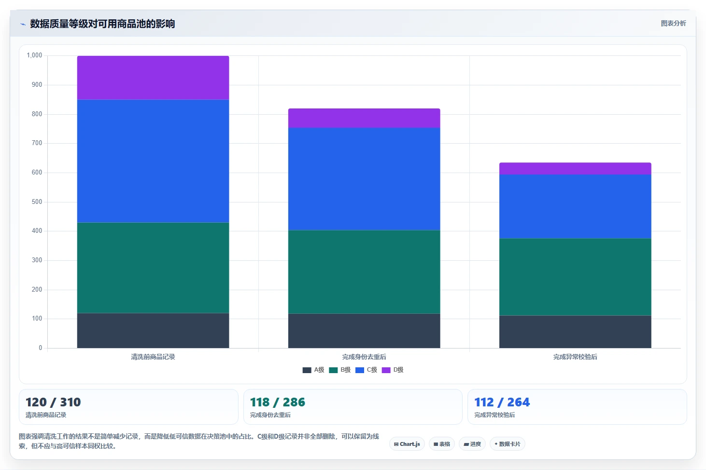Click the y-axis value 700
The image size is (706, 470).
(x=37, y=143)
